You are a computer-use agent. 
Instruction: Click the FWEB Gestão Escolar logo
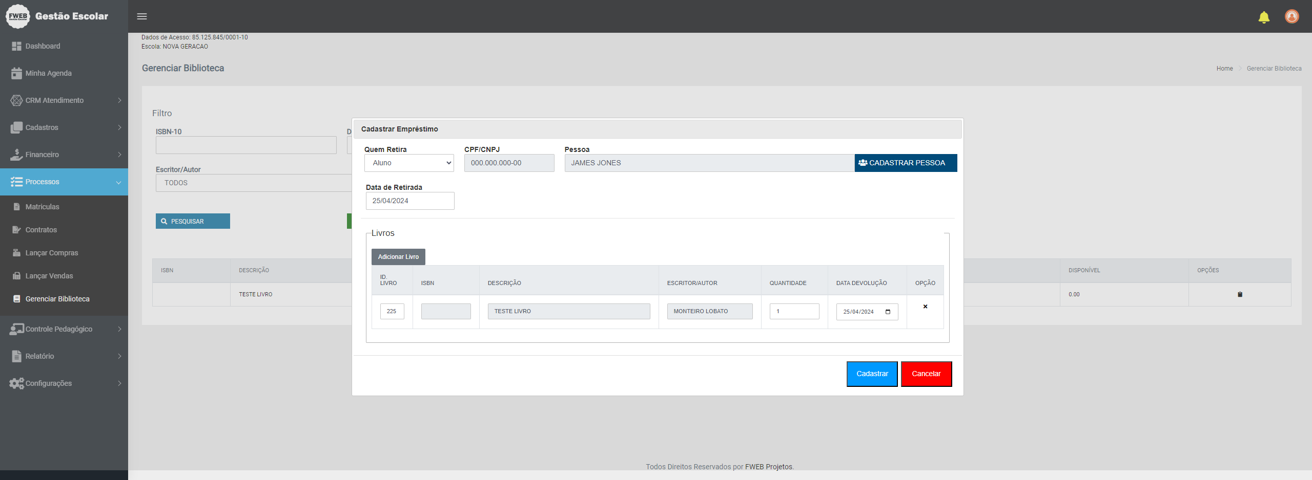point(57,16)
